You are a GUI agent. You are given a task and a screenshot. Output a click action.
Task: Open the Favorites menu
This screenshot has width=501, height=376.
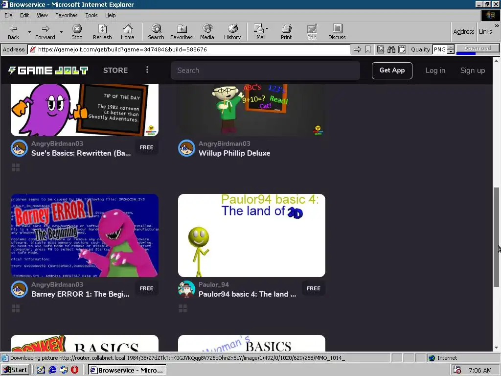(x=66, y=15)
